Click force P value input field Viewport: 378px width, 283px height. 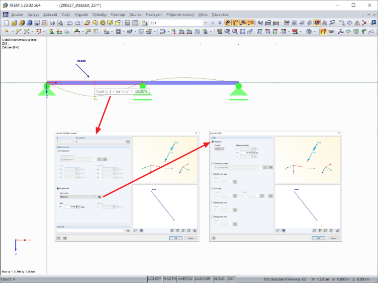(x=72, y=207)
